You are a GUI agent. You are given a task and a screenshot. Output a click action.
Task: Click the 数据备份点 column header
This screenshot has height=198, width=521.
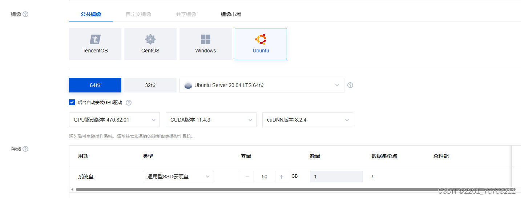point(384,156)
